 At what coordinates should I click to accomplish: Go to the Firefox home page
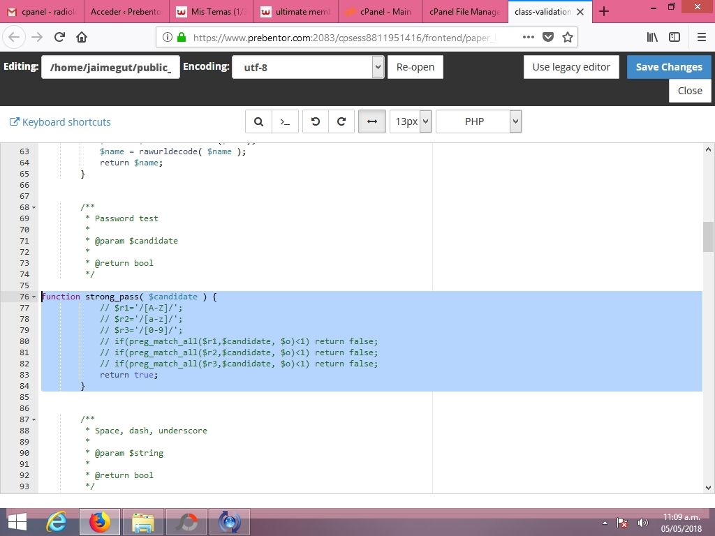click(x=82, y=37)
